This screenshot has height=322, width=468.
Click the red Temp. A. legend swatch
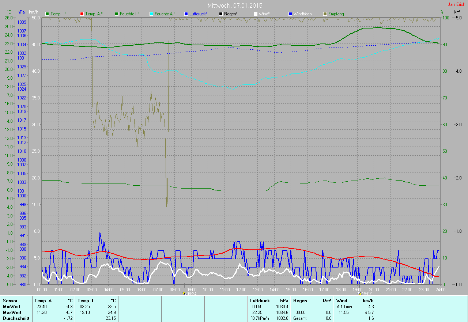82,14
